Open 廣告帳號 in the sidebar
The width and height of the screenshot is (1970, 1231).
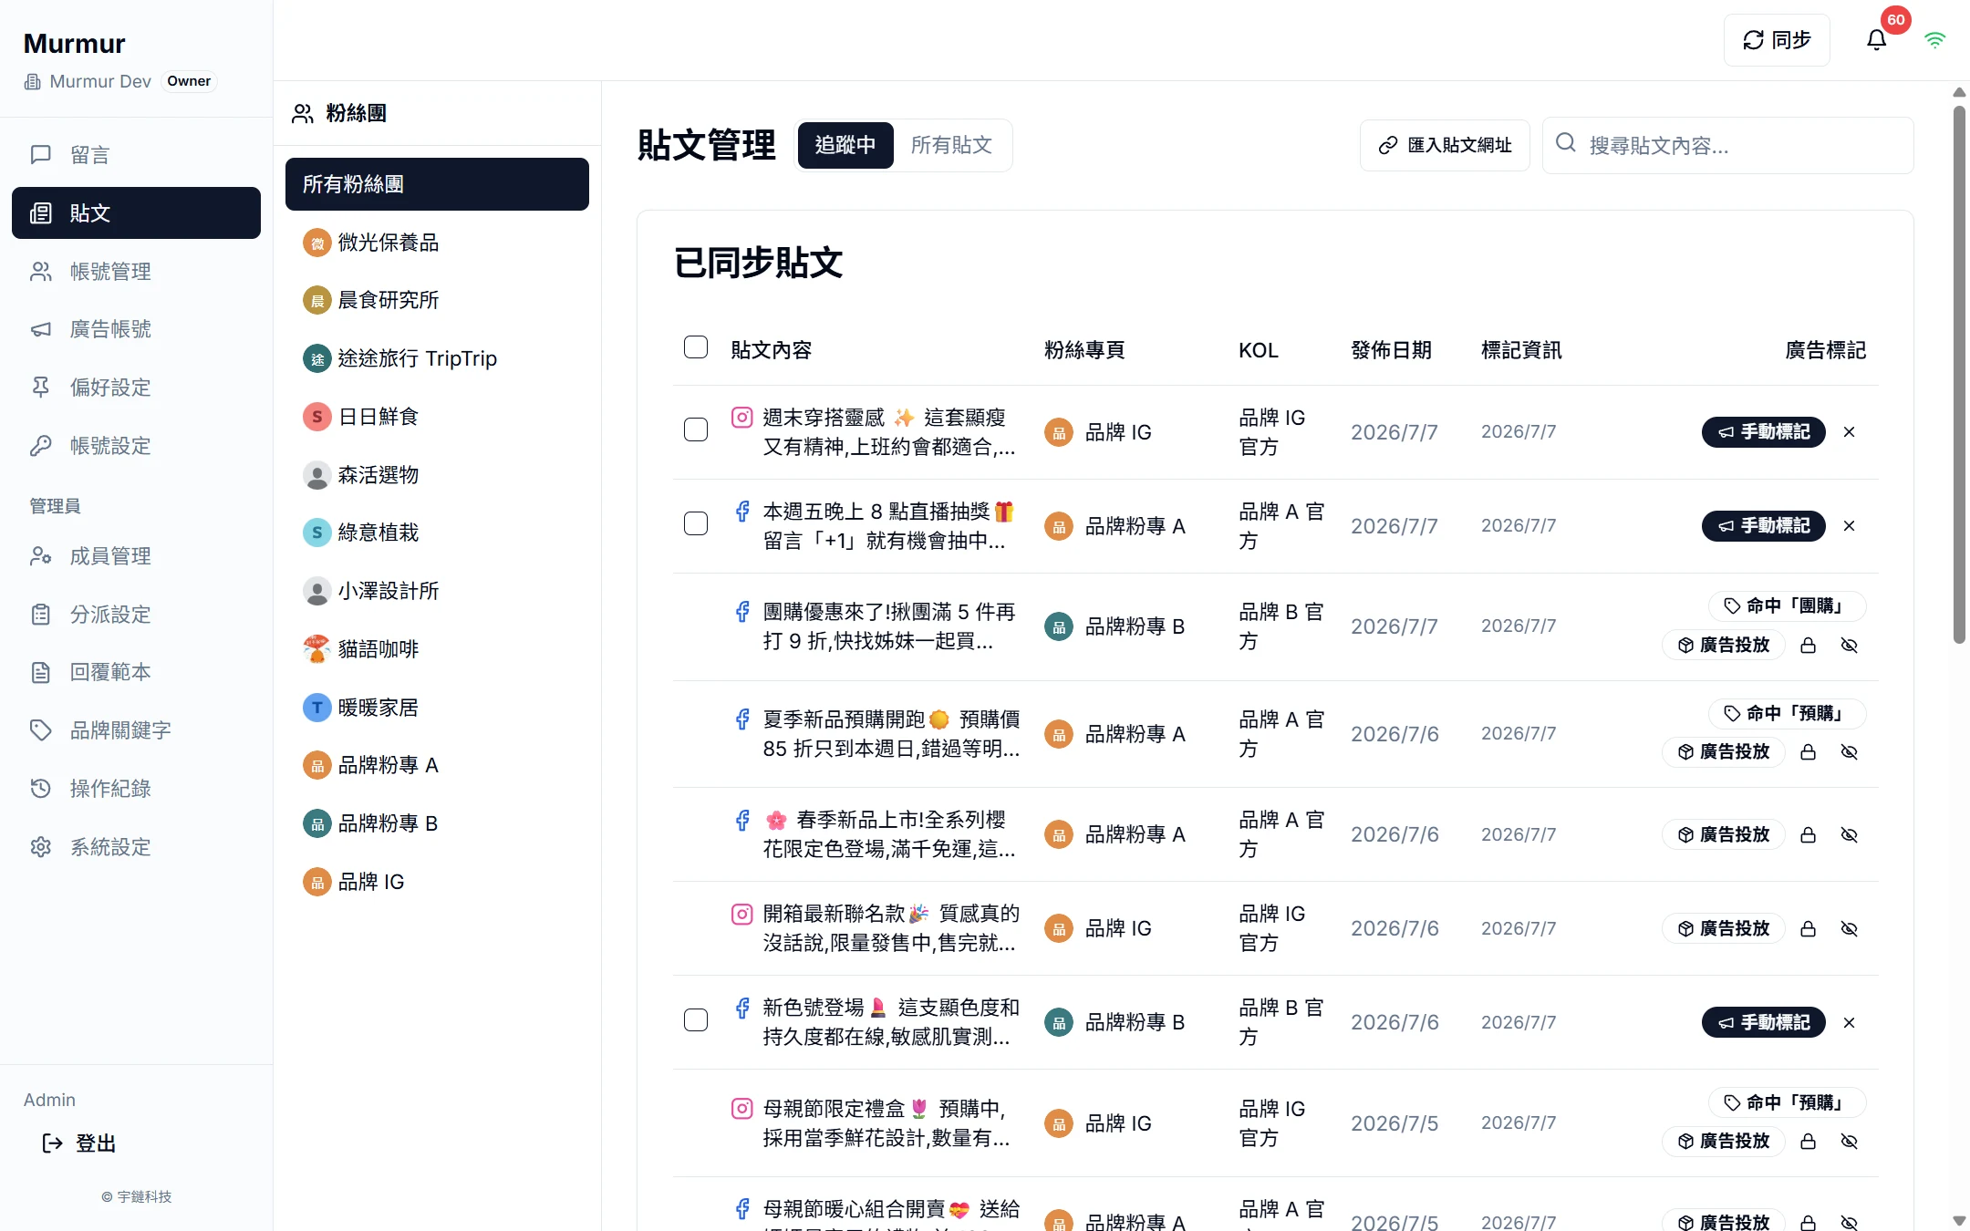click(136, 329)
